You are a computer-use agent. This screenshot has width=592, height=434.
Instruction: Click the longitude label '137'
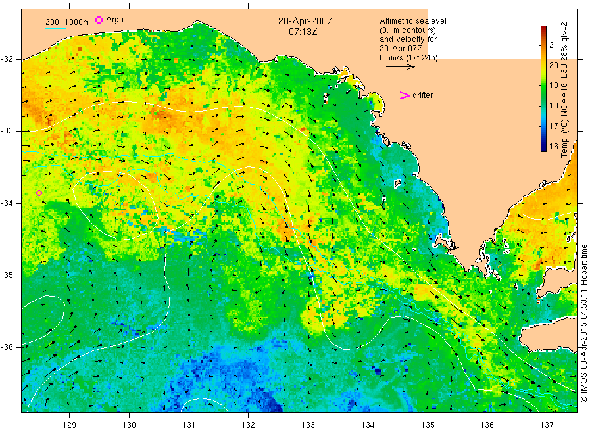point(547,425)
